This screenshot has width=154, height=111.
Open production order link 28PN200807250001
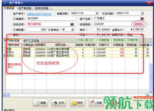[x=39, y=14]
